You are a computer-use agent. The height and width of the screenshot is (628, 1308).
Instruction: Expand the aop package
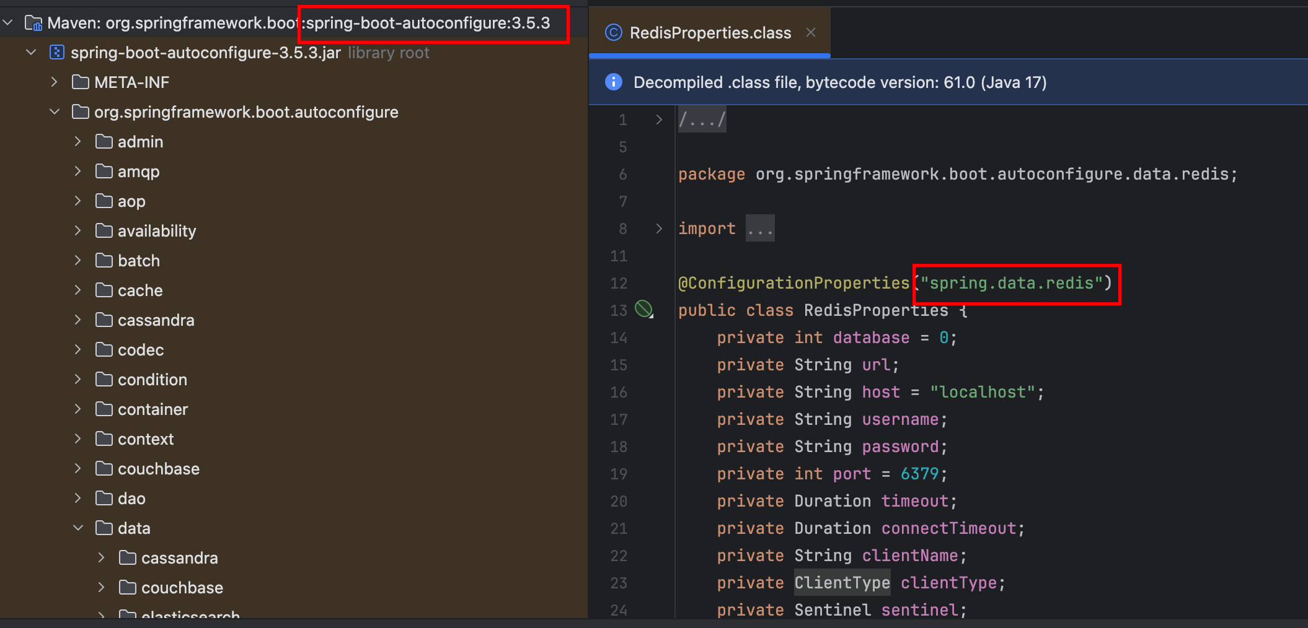click(78, 201)
